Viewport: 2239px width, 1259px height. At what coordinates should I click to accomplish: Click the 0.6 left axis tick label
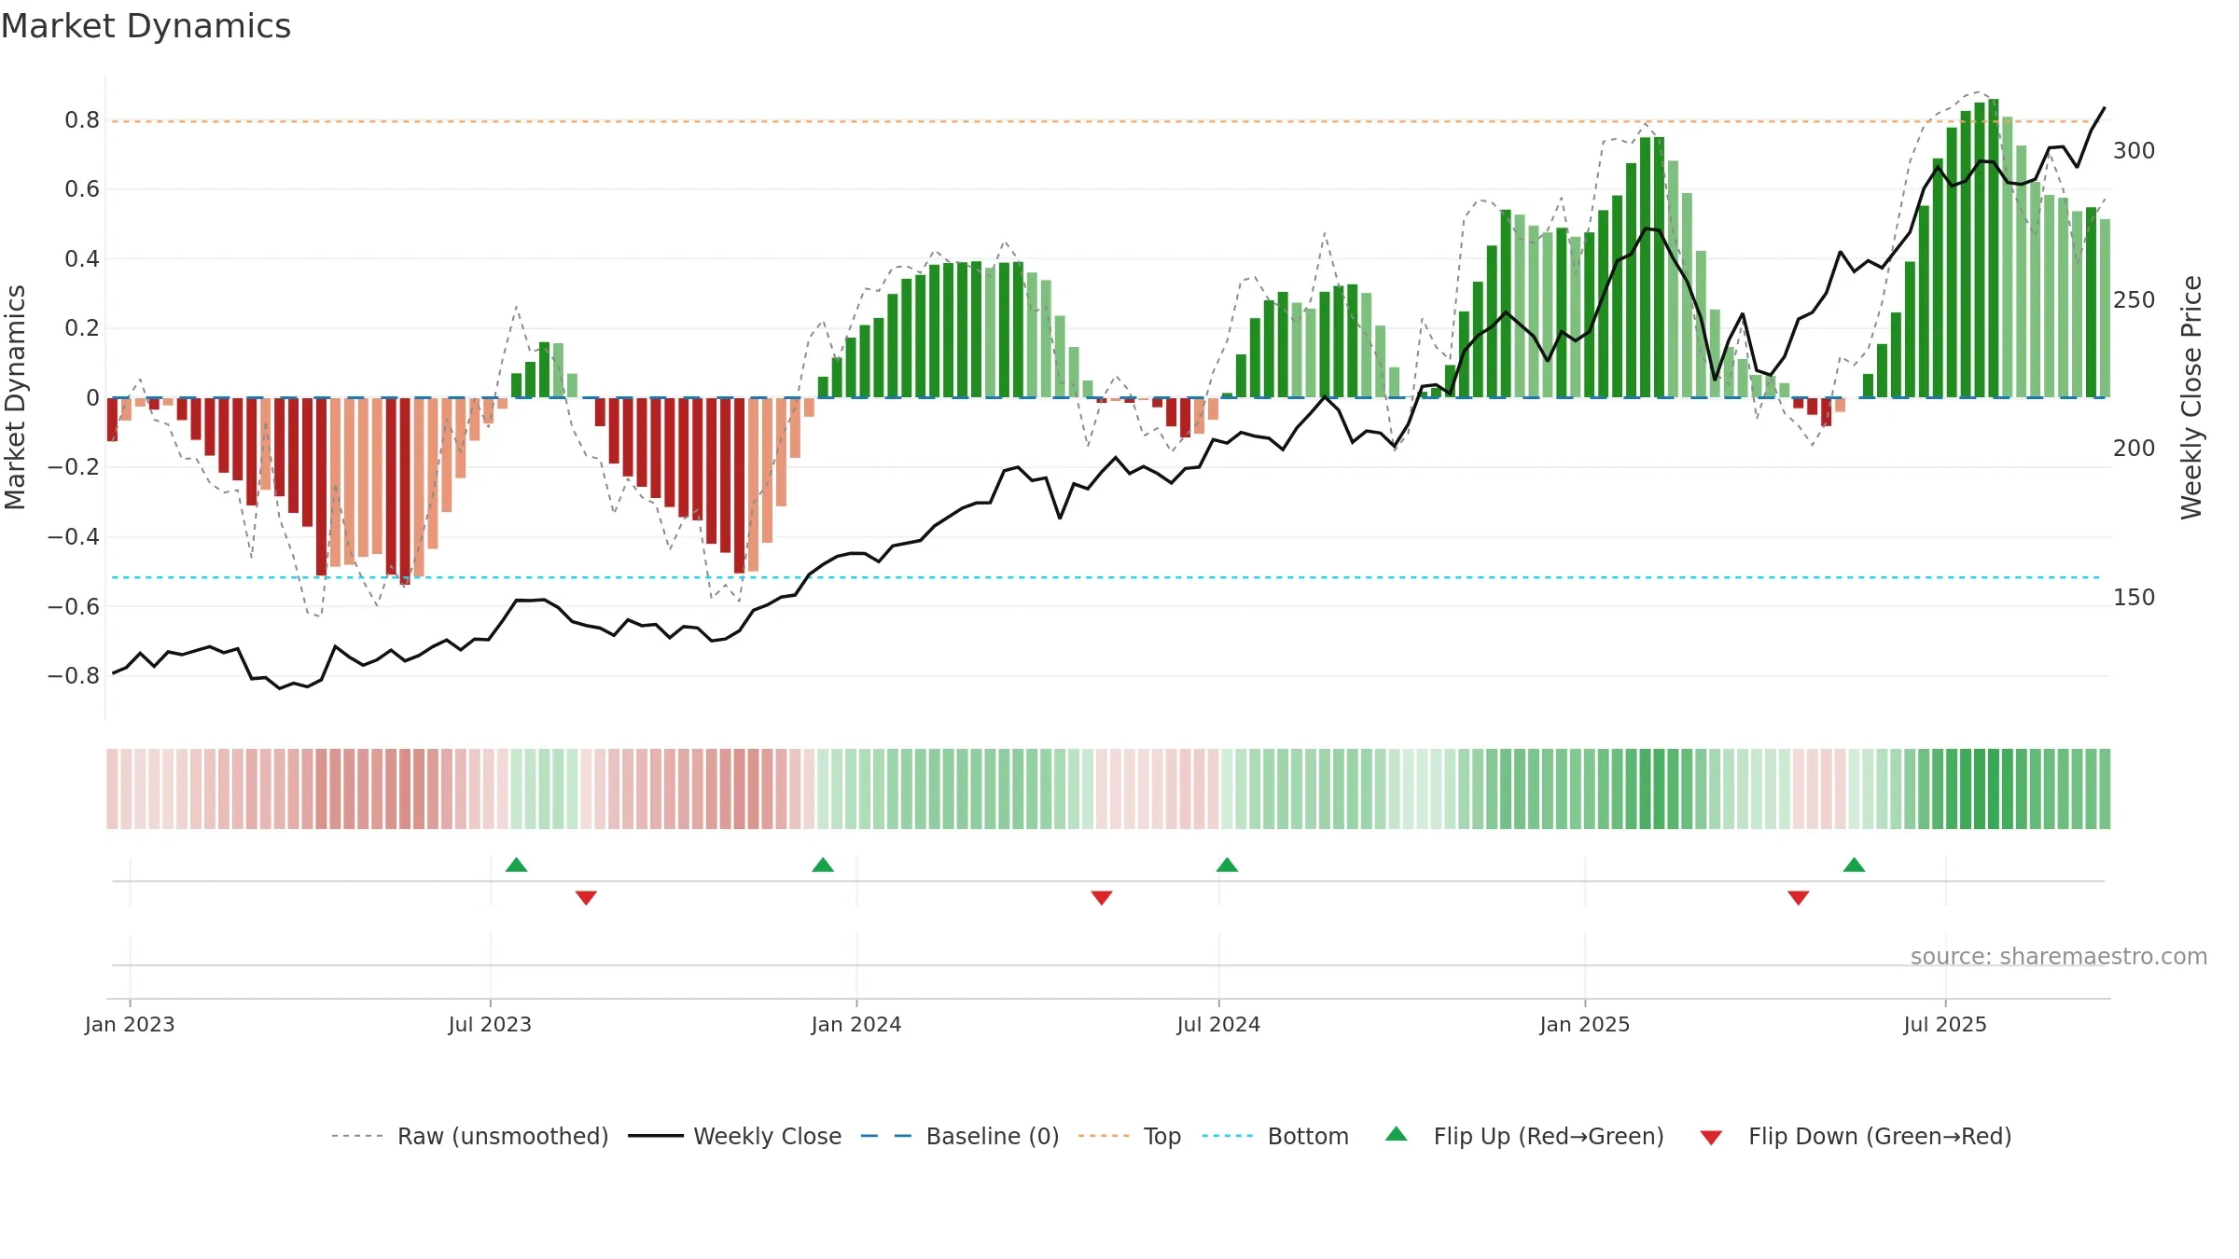pos(82,189)
